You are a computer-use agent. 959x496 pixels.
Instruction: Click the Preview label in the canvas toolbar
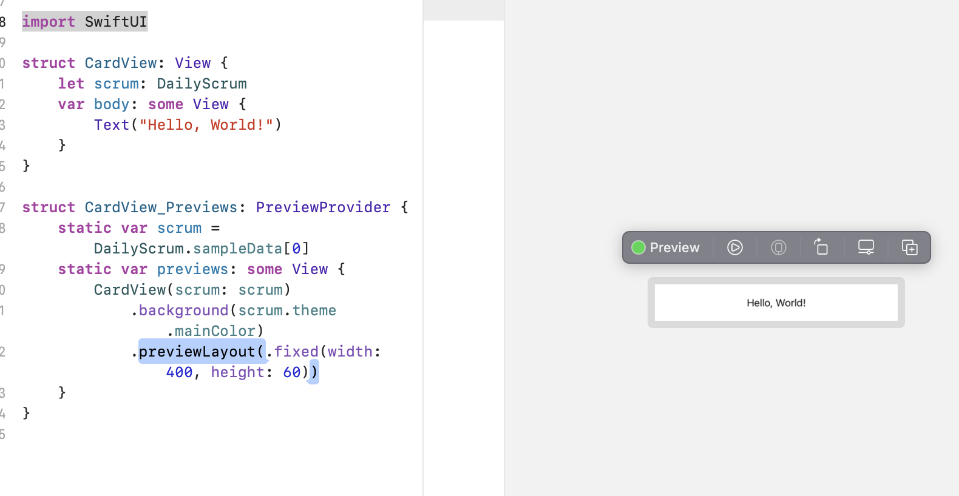tap(674, 247)
